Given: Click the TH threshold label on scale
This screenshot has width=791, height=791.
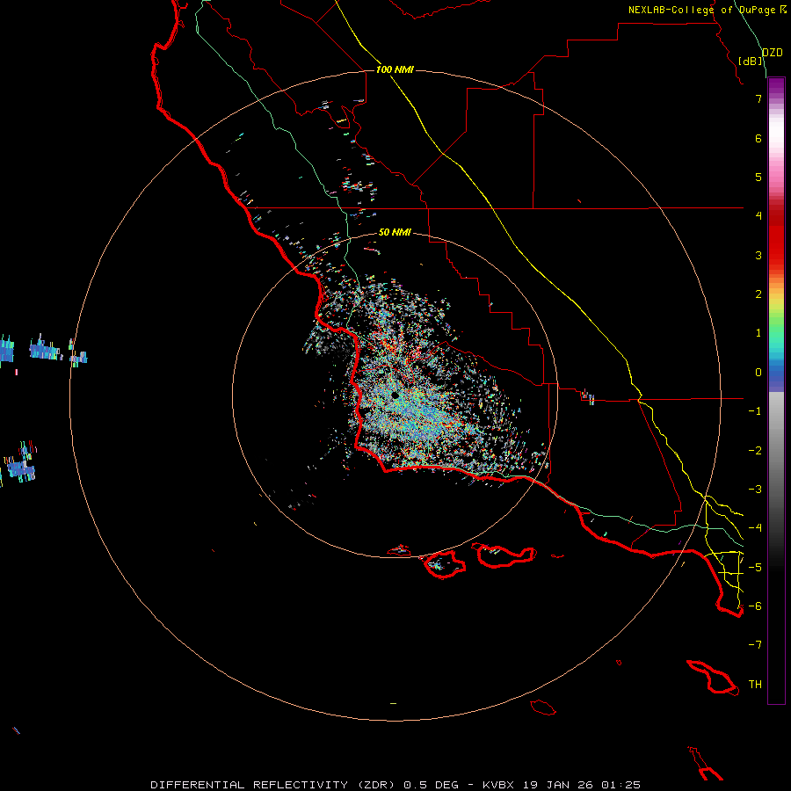Looking at the screenshot, I should point(755,685).
